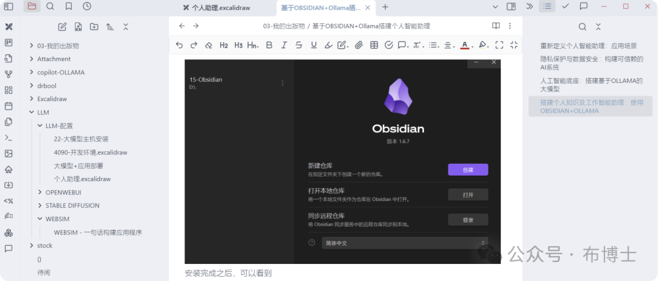Enter fullscreen focus mode

pos(499,45)
